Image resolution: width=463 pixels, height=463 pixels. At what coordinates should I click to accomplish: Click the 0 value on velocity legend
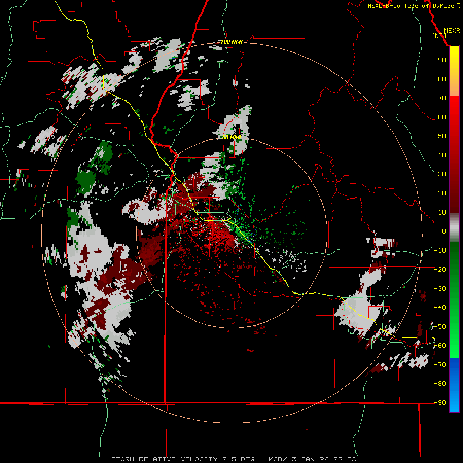click(x=444, y=232)
